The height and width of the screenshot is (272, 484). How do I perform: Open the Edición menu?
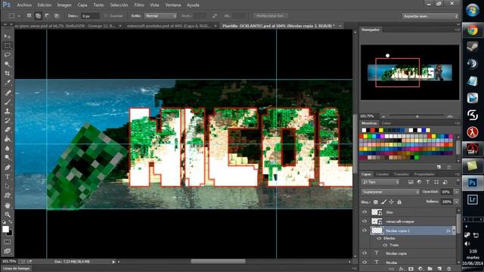[45, 5]
